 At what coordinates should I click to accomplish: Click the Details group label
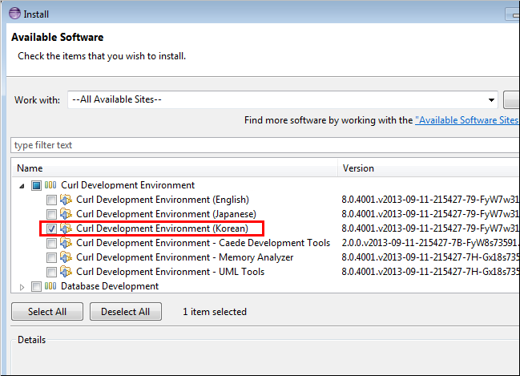point(31,340)
